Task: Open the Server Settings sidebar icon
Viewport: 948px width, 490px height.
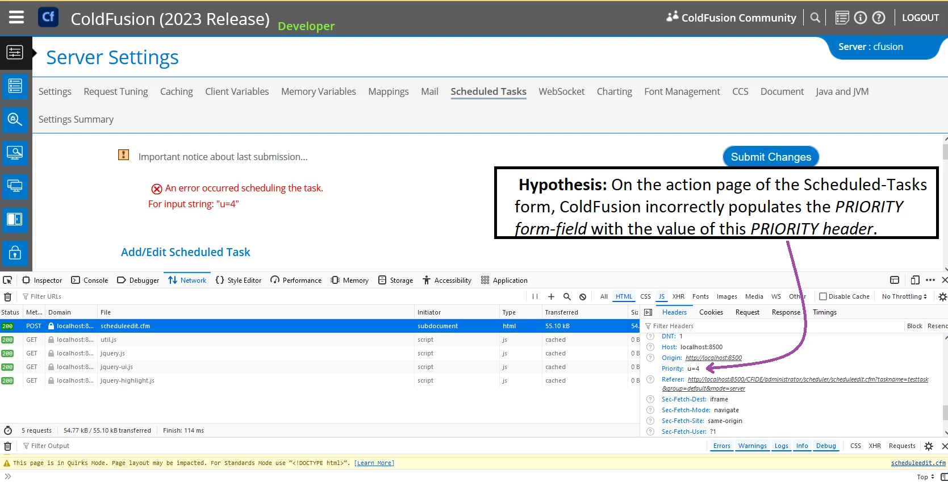Action: tap(15, 53)
